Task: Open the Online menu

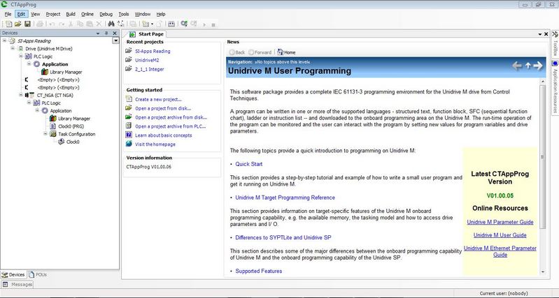Action: (x=87, y=14)
